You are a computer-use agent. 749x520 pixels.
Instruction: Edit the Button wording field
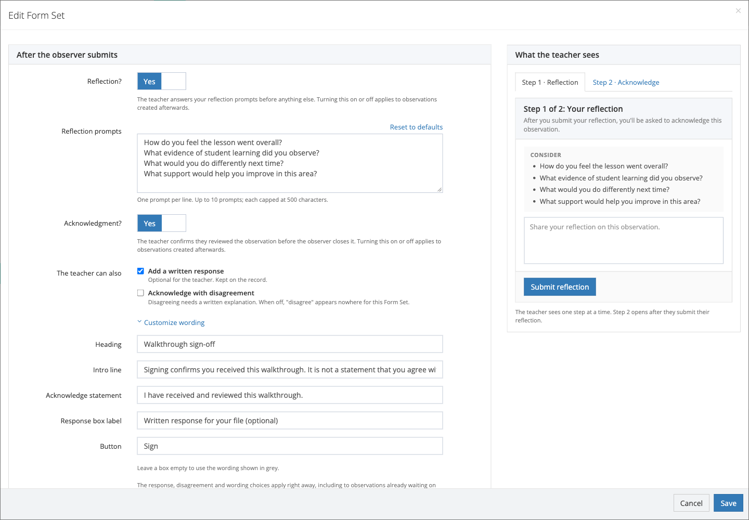[290, 446]
